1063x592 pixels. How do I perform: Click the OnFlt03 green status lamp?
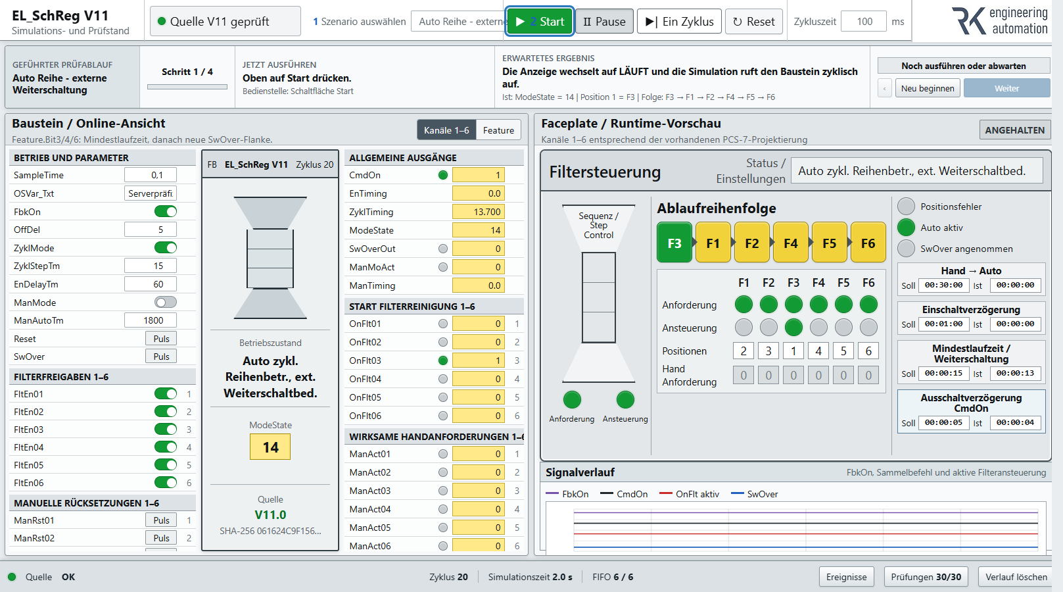tap(443, 360)
